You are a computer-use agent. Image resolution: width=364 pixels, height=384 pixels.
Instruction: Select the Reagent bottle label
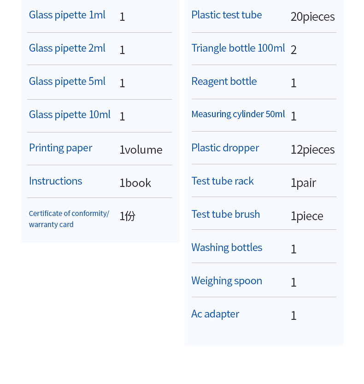(x=224, y=81)
